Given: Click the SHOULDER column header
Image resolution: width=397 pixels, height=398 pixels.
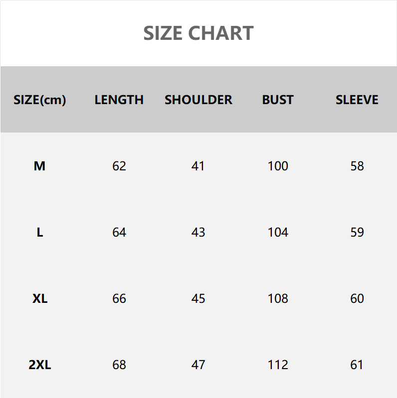Looking at the screenshot, I should pyautogui.click(x=198, y=100).
